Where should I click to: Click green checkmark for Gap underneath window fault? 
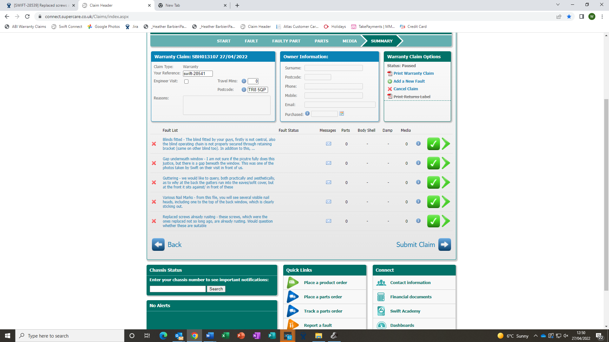pyautogui.click(x=433, y=163)
